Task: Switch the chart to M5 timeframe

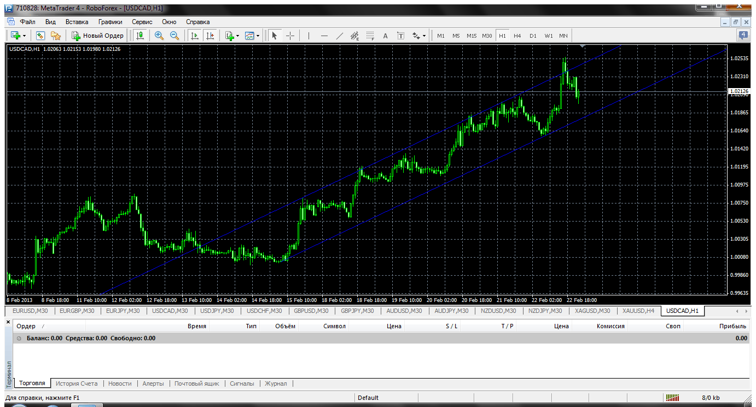Action: 456,36
